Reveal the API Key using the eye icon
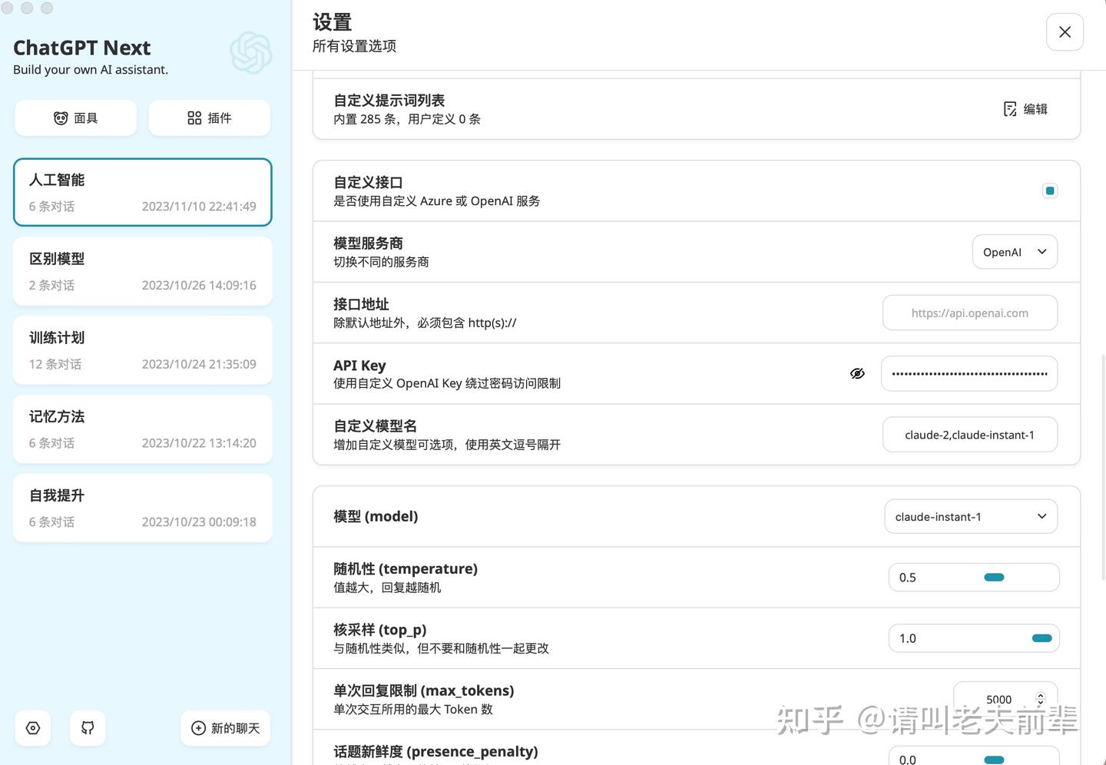This screenshot has height=765, width=1106. [x=857, y=373]
